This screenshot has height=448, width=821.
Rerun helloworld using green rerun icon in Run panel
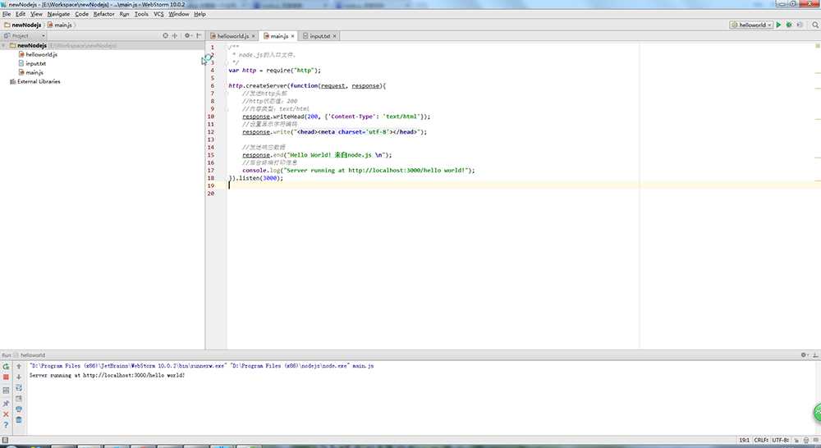coord(6,366)
